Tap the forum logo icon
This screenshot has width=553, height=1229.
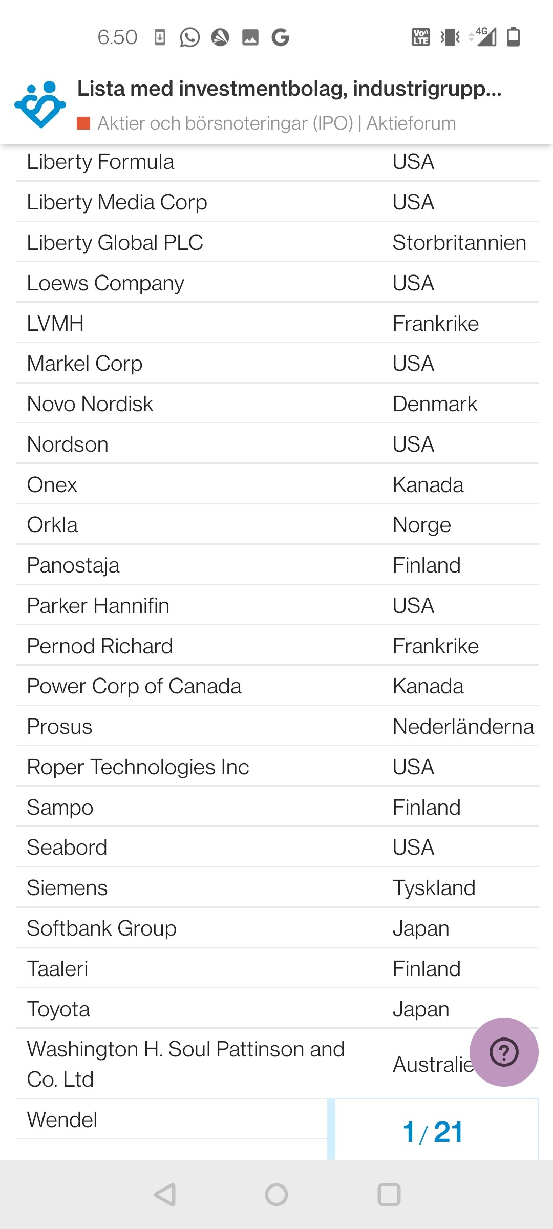40,104
